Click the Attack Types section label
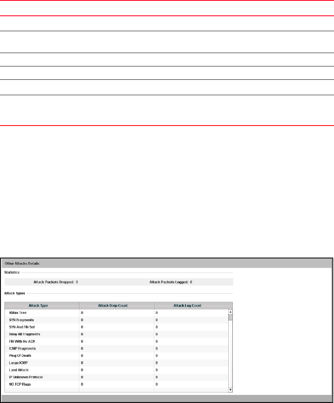334x403 pixels. 15,293
